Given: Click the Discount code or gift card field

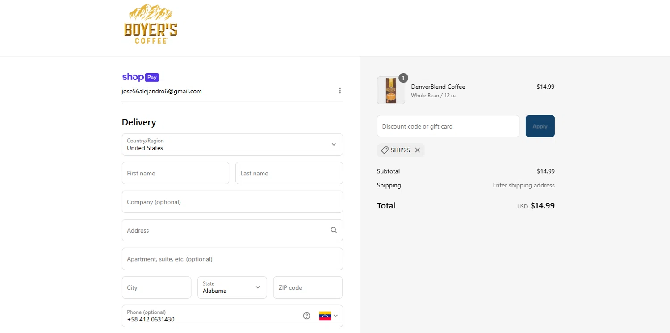Looking at the screenshot, I should (448, 126).
